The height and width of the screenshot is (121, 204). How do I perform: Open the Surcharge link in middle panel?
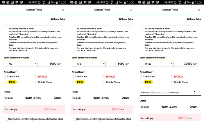pos(79,119)
